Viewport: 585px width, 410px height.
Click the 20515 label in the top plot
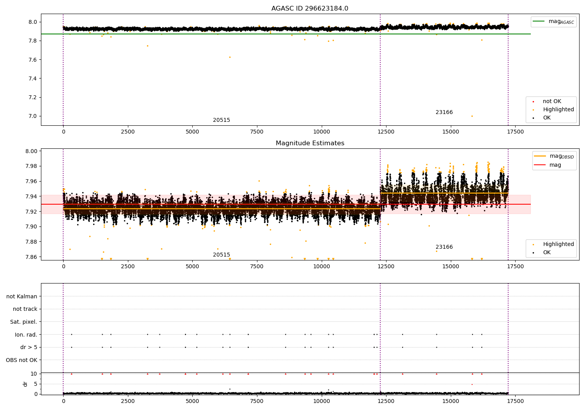pyautogui.click(x=221, y=120)
